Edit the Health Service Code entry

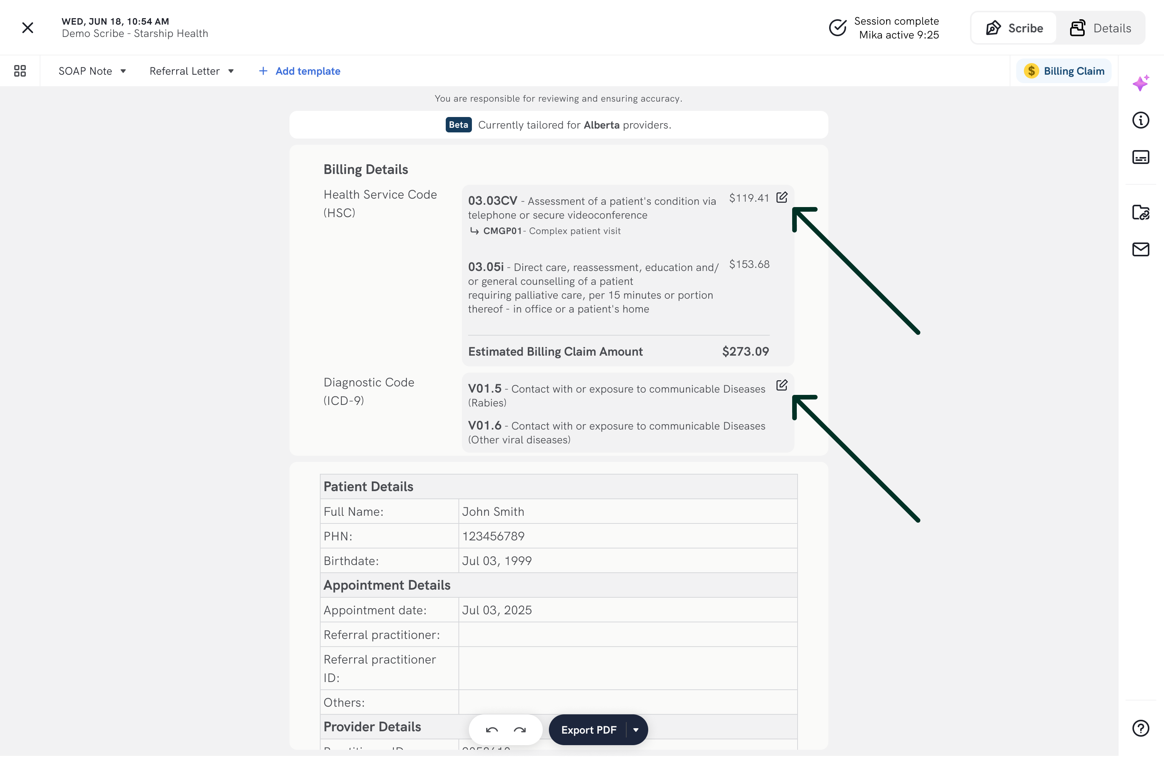[781, 197]
